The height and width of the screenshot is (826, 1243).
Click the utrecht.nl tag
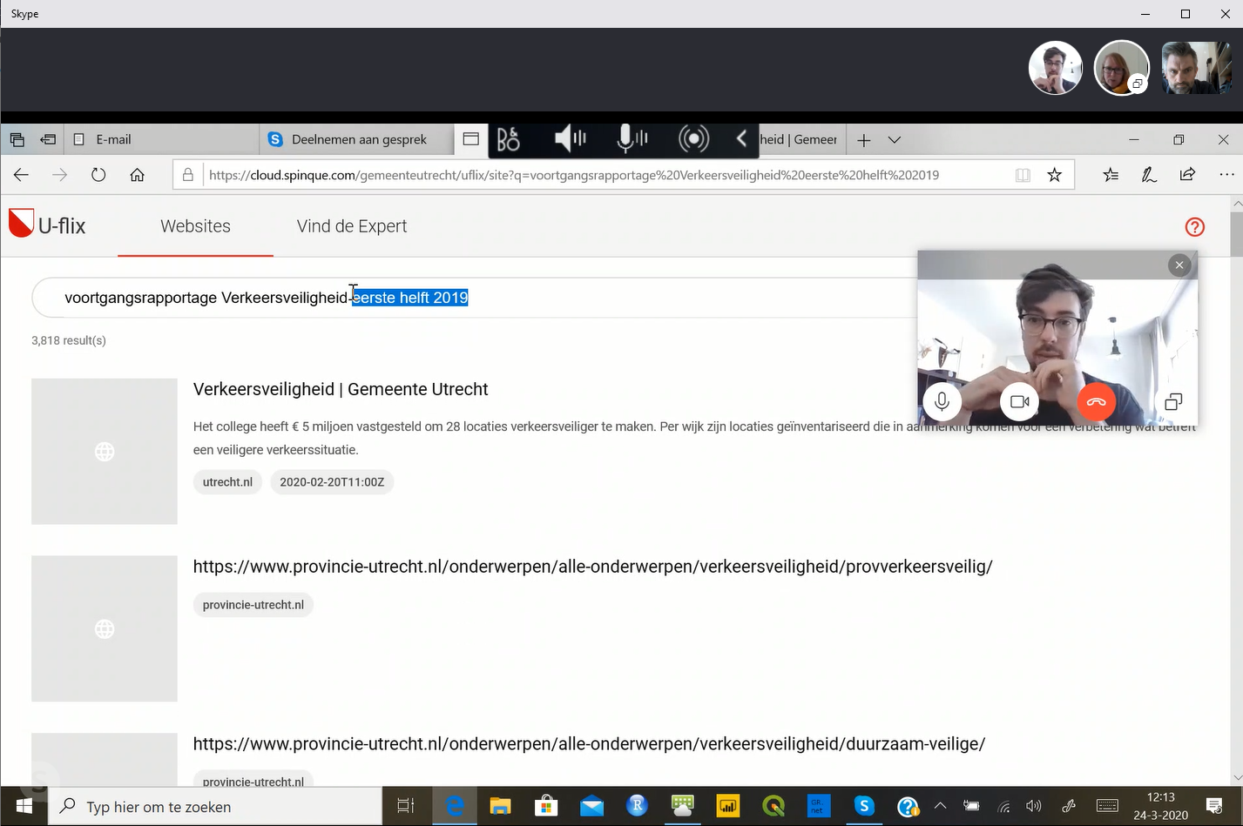(x=227, y=482)
